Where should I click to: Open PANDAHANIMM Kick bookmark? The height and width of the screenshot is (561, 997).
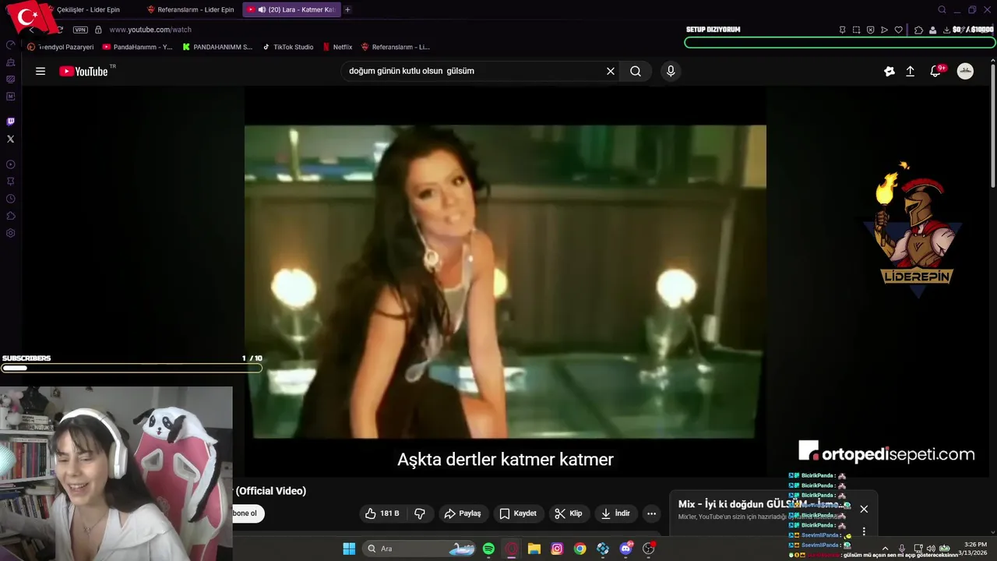[x=217, y=47]
